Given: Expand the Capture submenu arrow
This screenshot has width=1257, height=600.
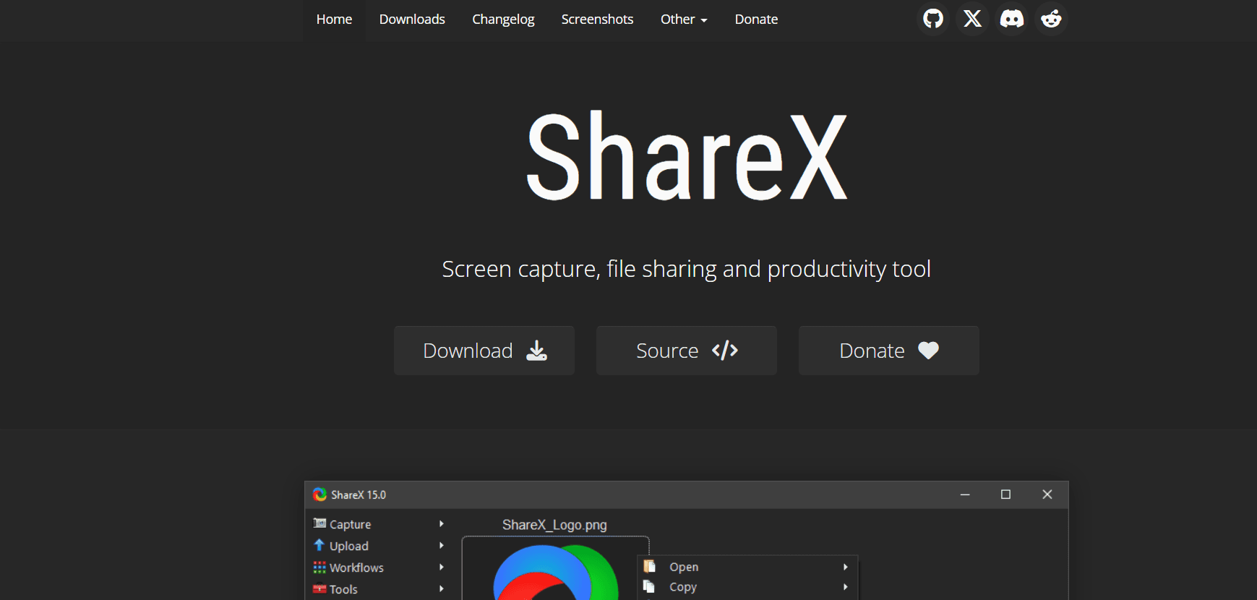Looking at the screenshot, I should [441, 523].
